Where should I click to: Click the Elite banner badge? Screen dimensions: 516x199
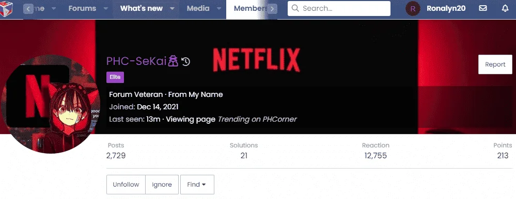(115, 77)
